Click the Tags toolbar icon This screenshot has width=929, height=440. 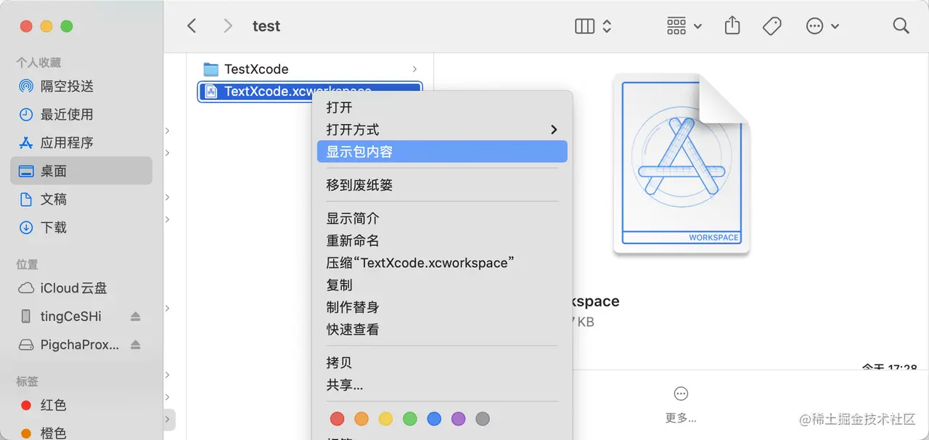point(772,26)
